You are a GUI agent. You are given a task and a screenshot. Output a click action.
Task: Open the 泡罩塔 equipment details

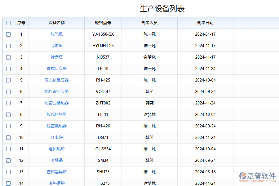(x=56, y=46)
